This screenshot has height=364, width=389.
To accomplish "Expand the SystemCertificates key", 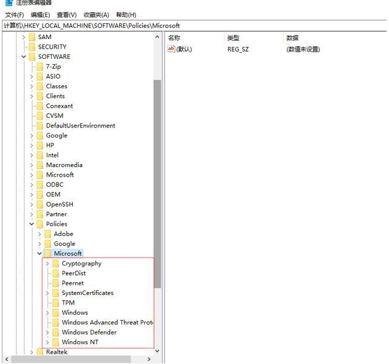I will (47, 293).
